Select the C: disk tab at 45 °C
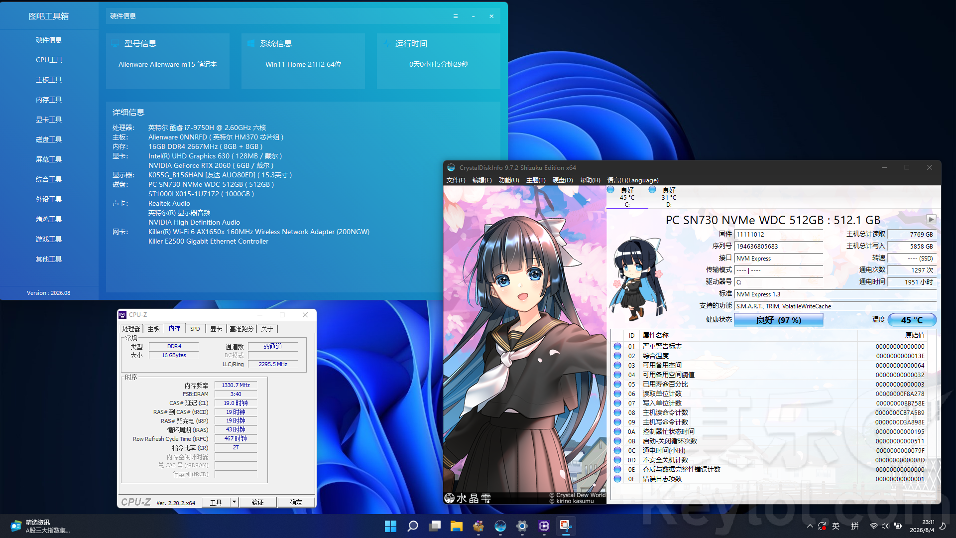This screenshot has height=538, width=956. click(x=627, y=197)
